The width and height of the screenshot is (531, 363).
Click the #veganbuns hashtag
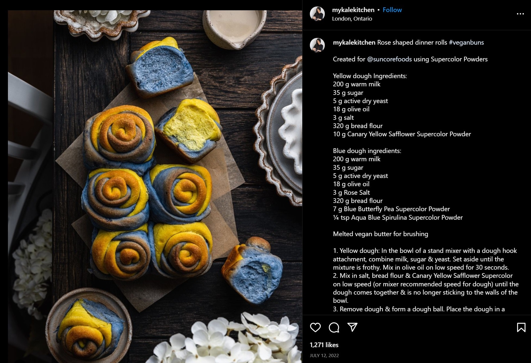(466, 43)
